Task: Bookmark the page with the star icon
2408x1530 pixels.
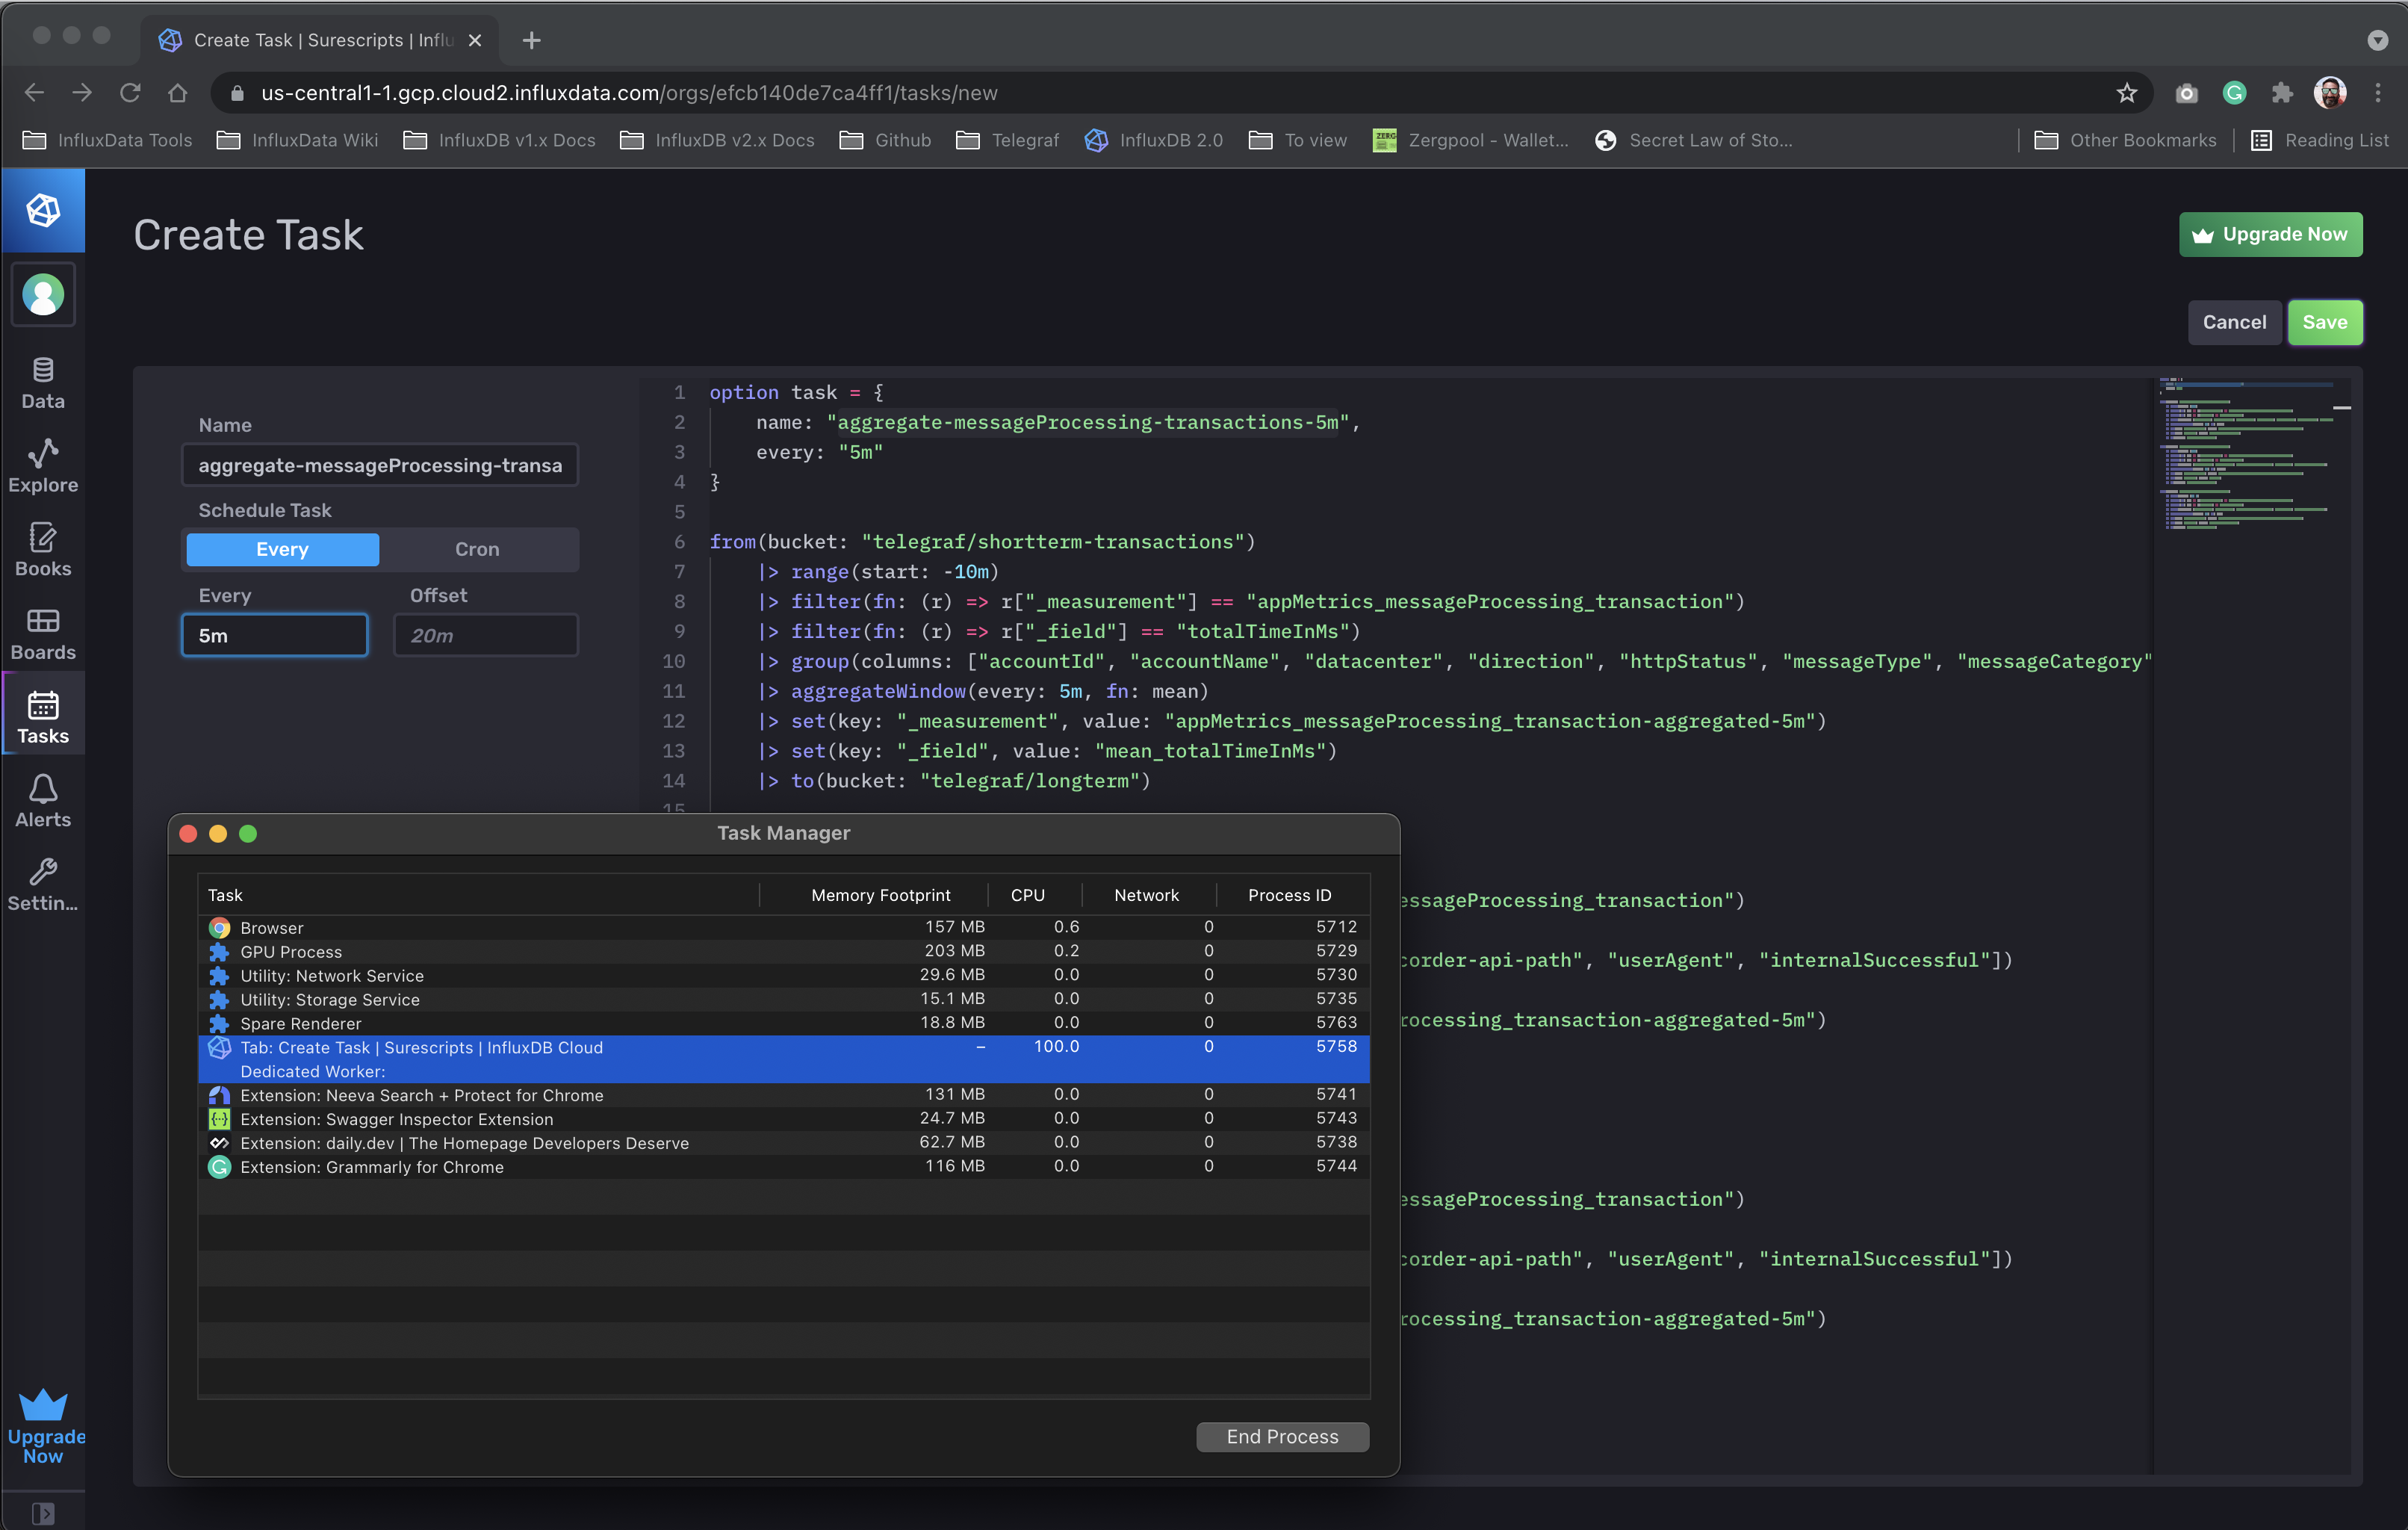Action: pyautogui.click(x=2127, y=92)
